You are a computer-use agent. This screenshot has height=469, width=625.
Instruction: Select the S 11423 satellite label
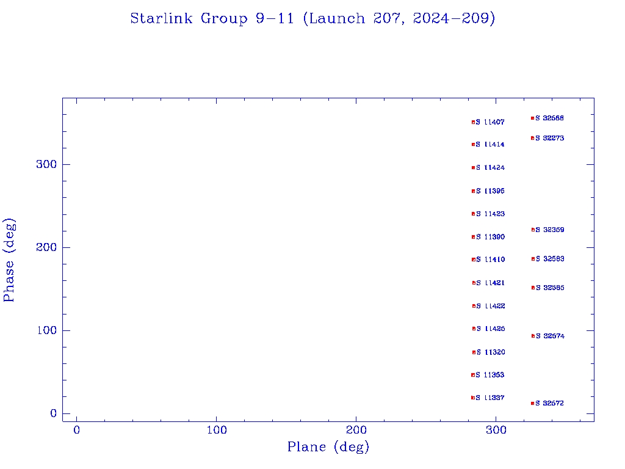[490, 214]
